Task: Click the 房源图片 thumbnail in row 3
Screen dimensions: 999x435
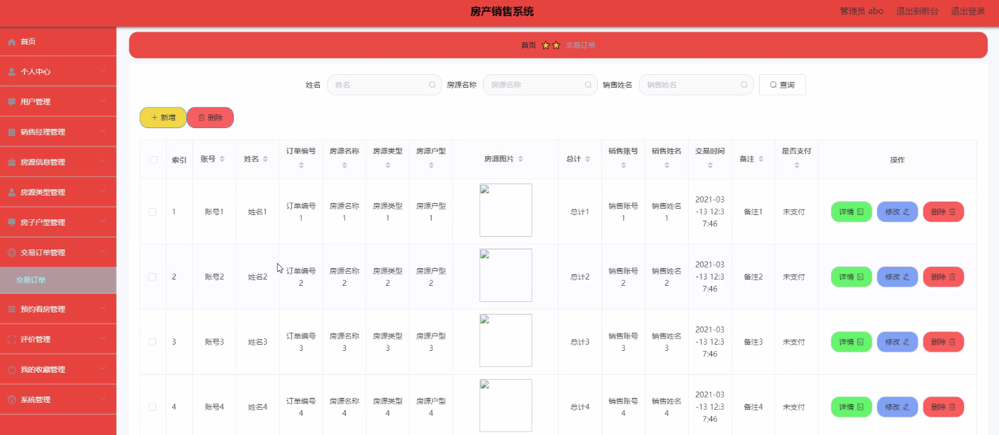Action: click(x=505, y=340)
